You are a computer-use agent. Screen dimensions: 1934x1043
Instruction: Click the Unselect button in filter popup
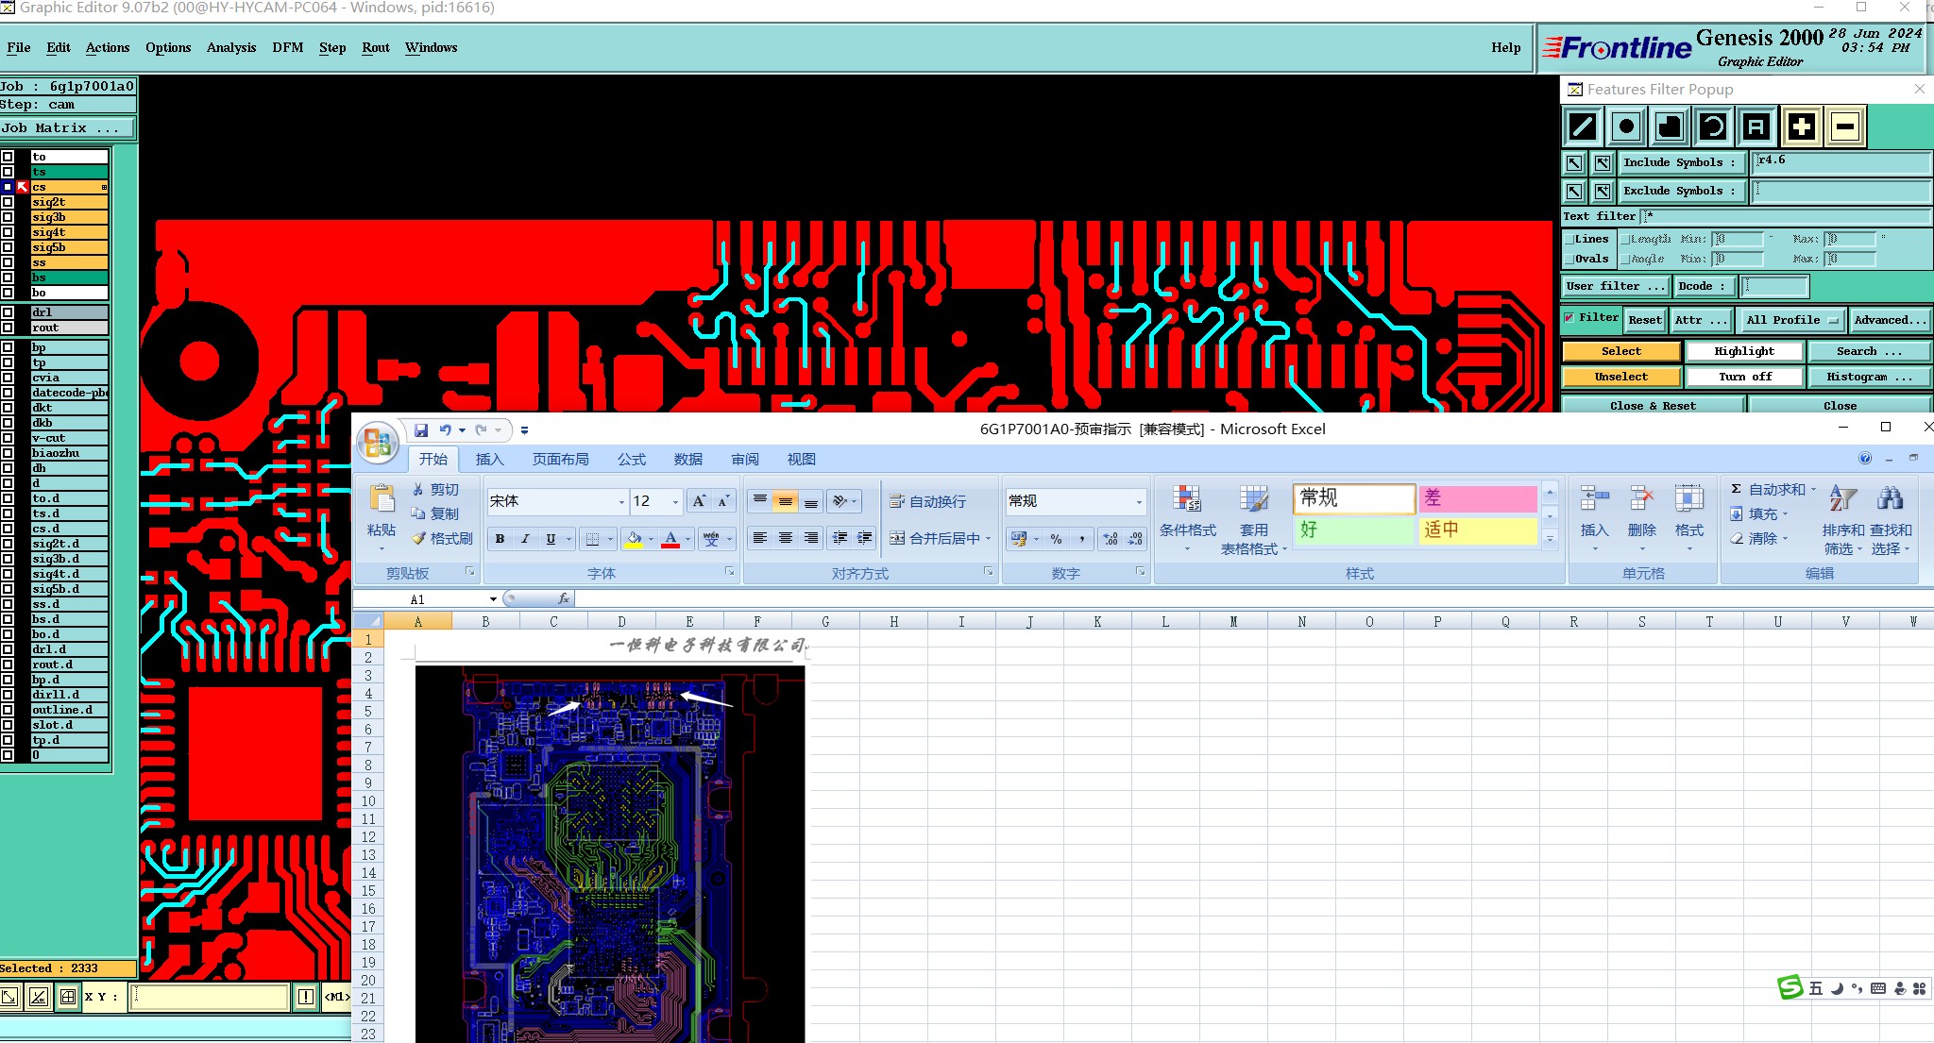1621,377
